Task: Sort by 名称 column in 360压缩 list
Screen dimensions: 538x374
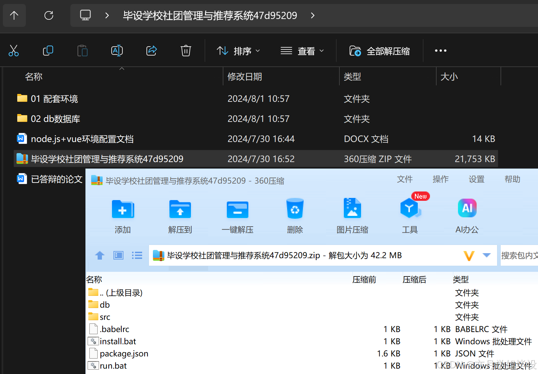Action: point(94,279)
